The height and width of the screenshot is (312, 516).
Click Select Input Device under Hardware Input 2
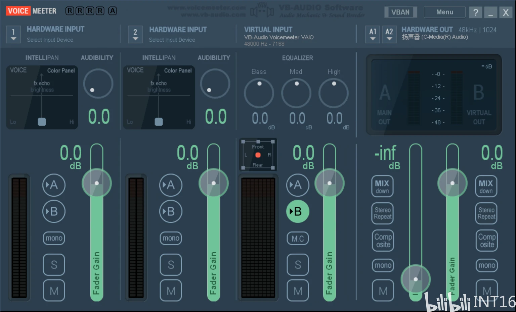[x=172, y=40]
